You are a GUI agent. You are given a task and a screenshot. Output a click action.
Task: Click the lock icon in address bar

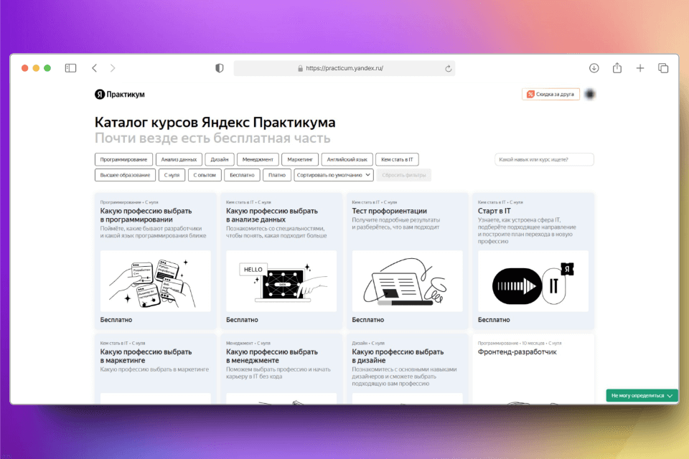[x=301, y=69]
